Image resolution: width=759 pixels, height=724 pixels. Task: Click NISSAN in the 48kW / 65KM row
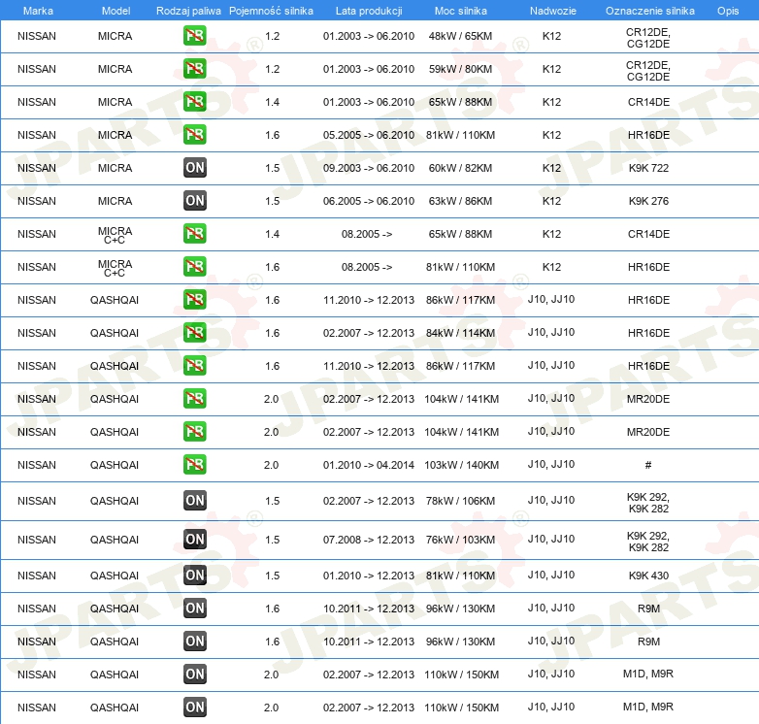37,36
